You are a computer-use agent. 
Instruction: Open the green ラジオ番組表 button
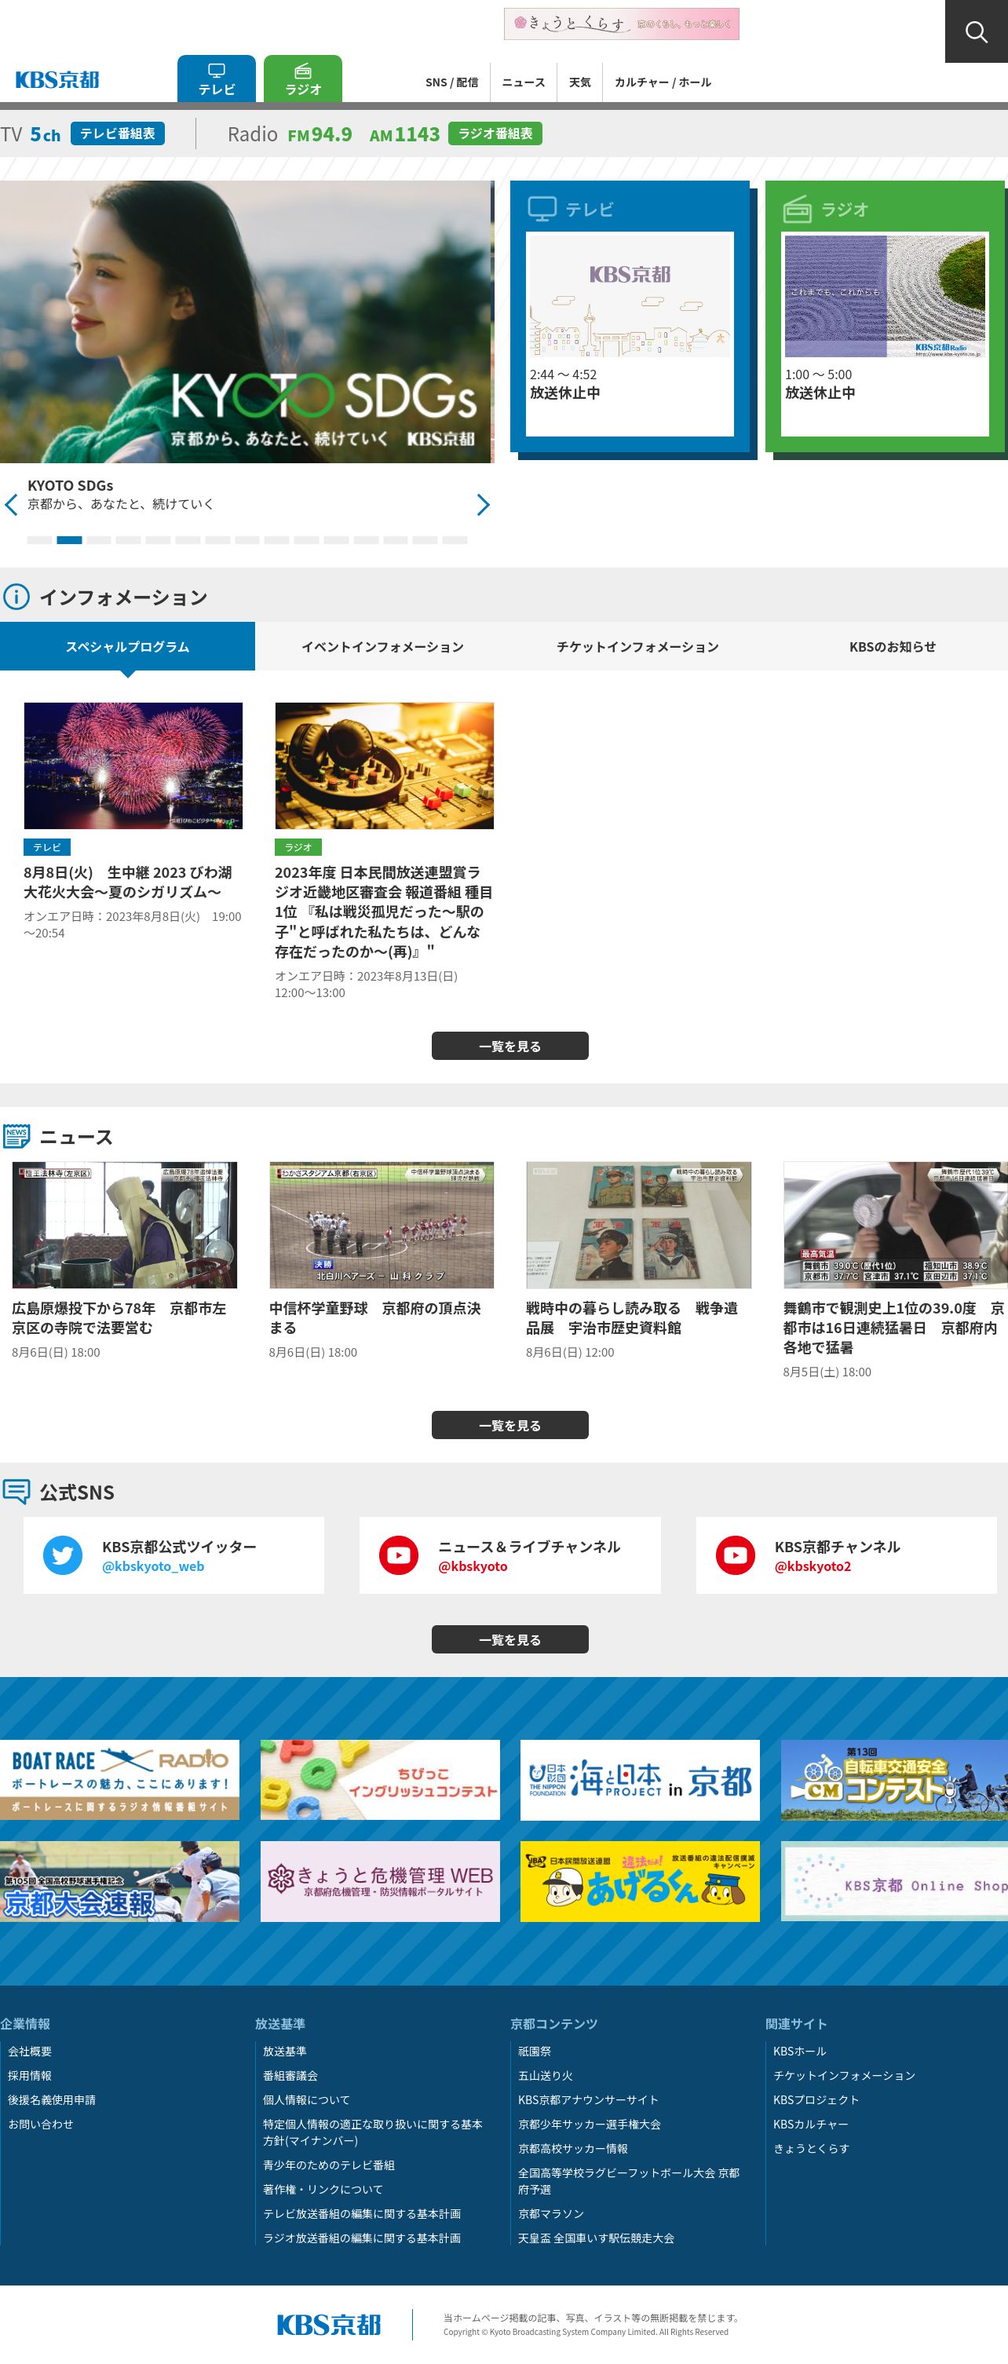coord(495,134)
